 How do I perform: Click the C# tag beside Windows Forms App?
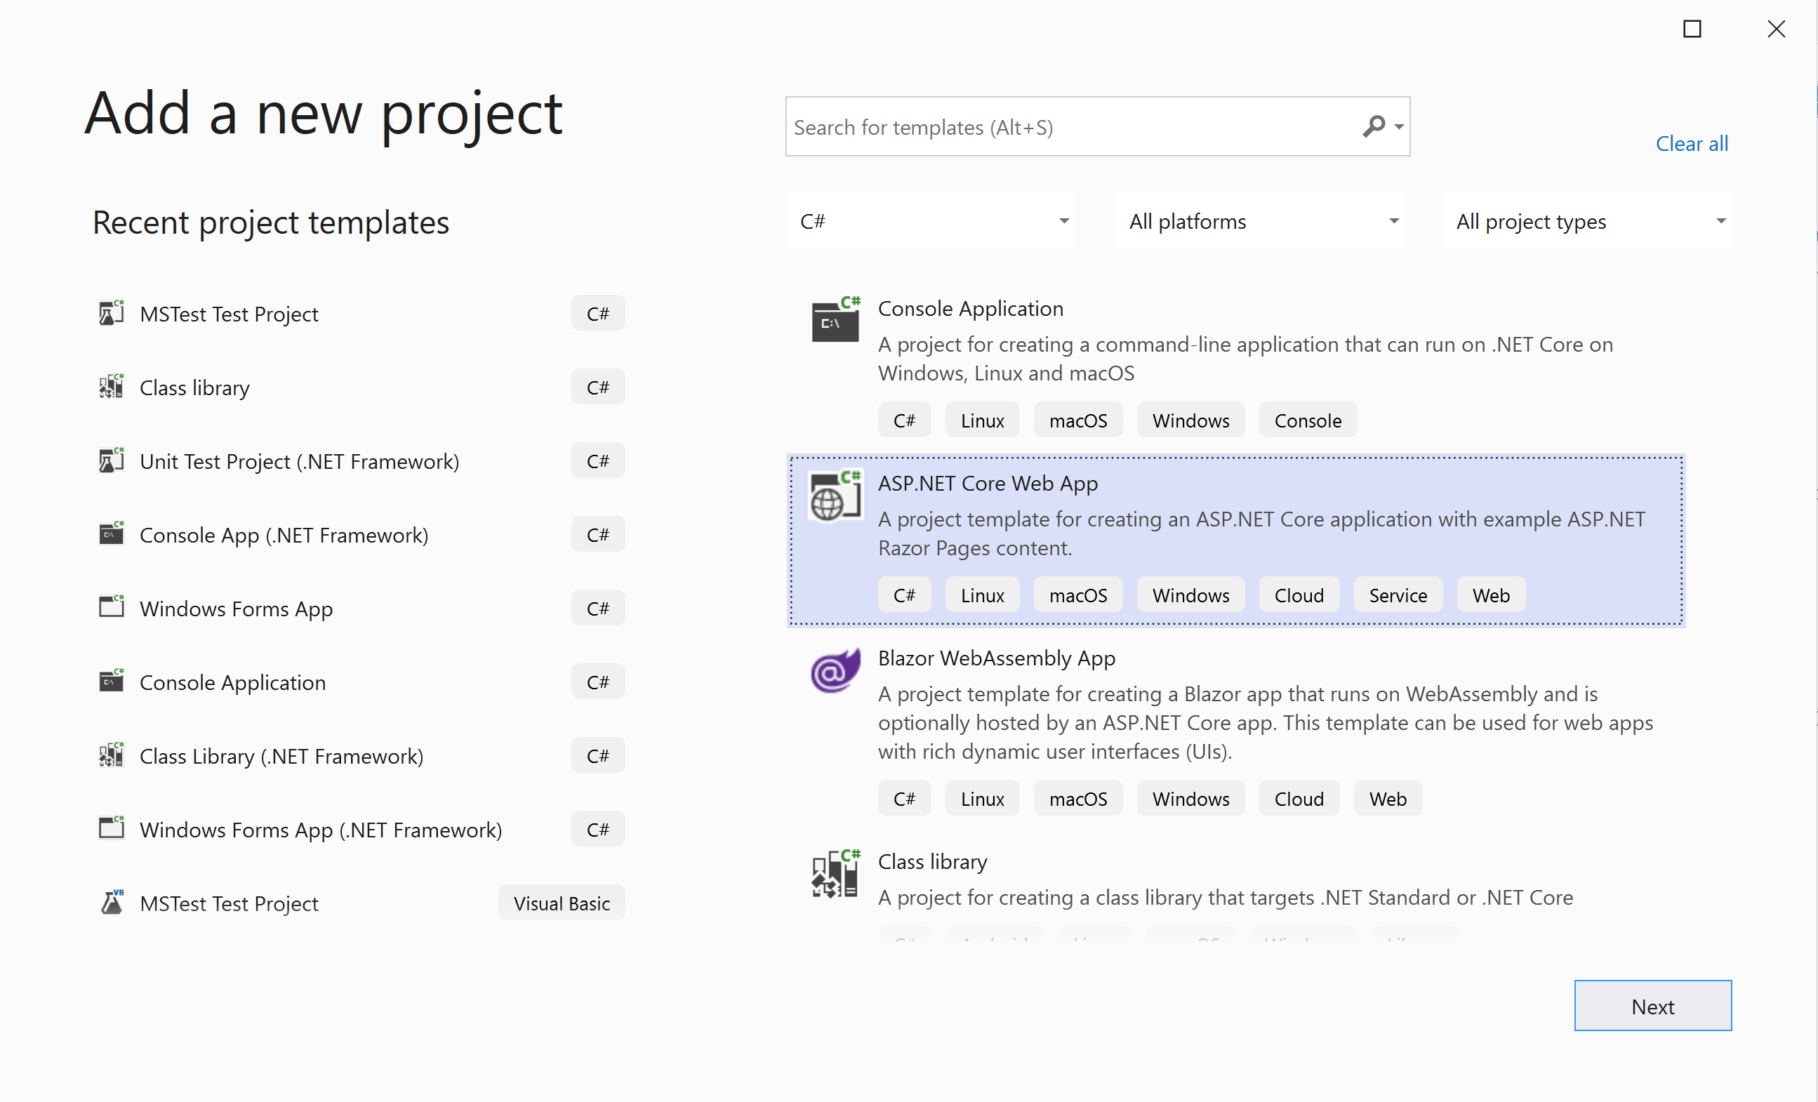point(597,608)
